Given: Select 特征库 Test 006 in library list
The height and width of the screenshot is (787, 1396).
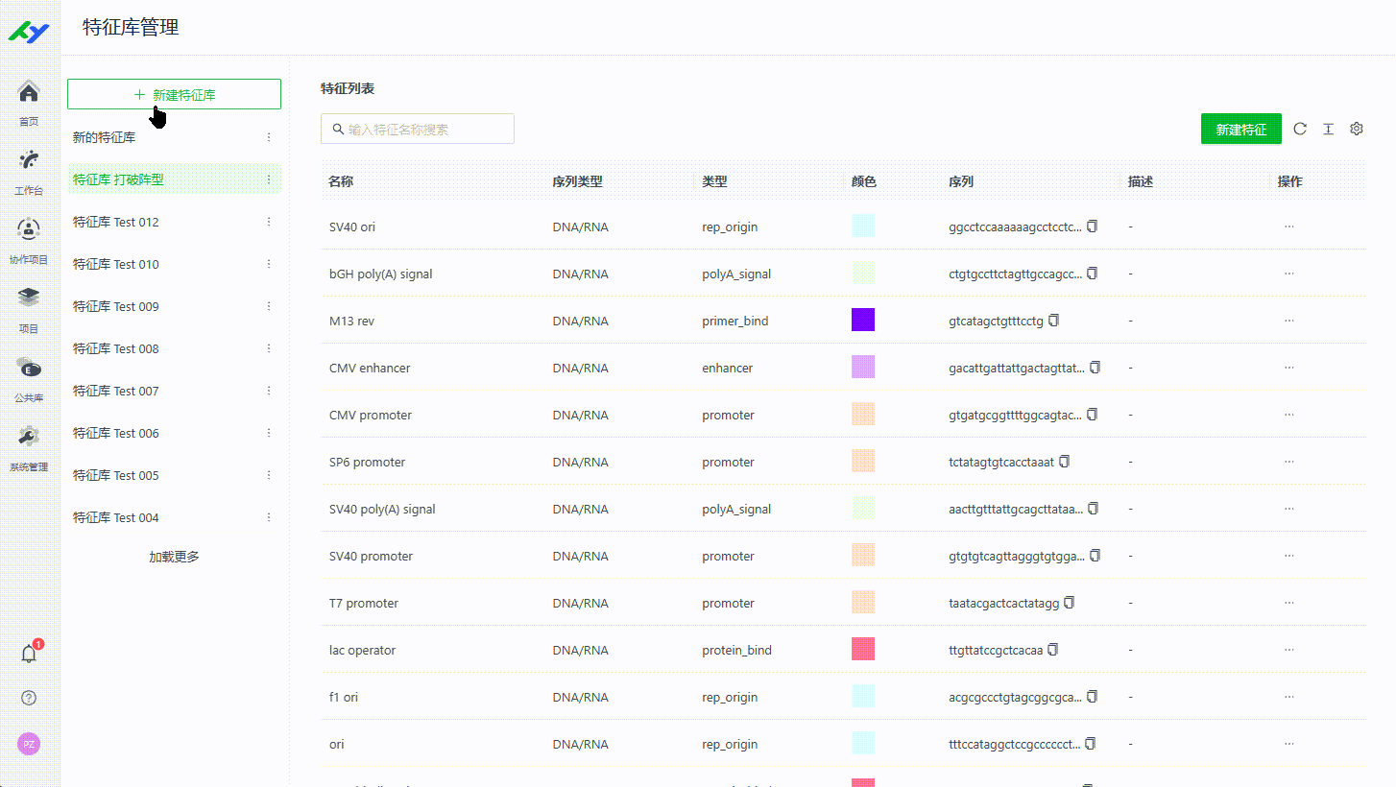Looking at the screenshot, I should point(116,433).
